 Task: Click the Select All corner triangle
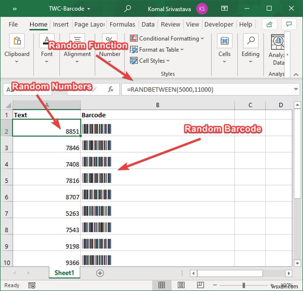9,105
